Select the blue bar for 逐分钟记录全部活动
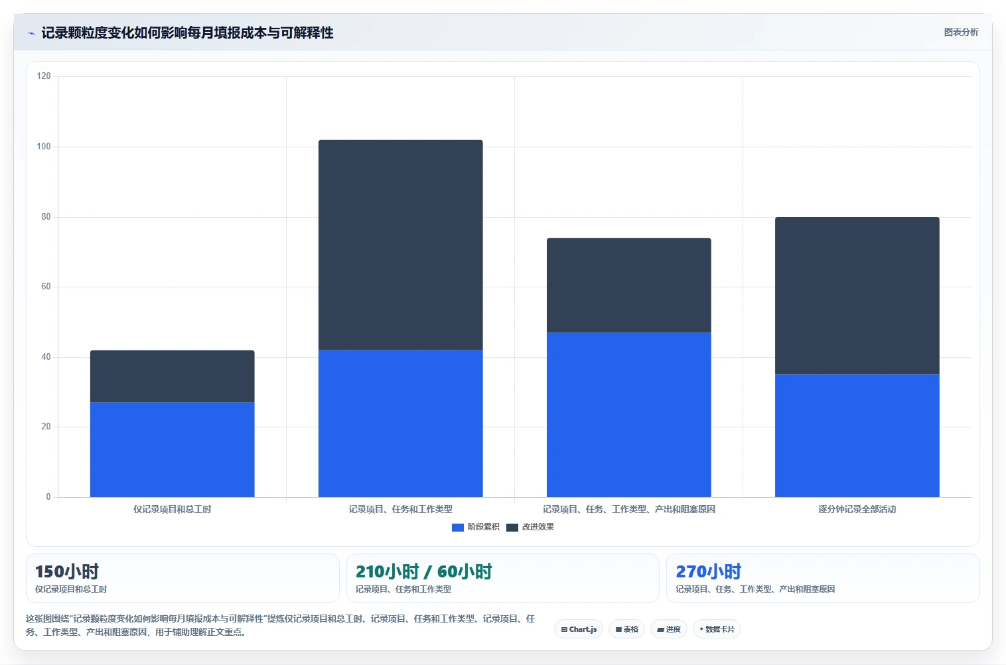 [x=857, y=435]
